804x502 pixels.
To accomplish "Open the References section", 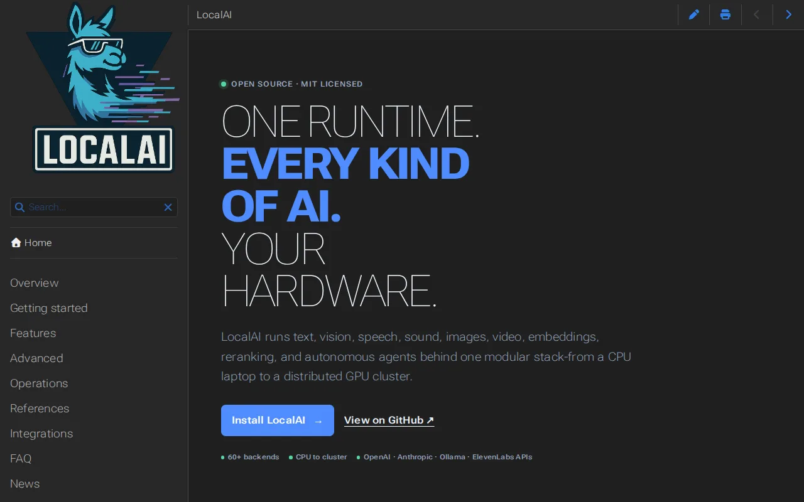I will click(40, 409).
